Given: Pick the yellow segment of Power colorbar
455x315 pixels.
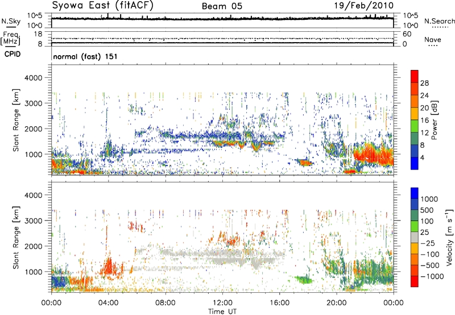Looking at the screenshot, I should [x=415, y=113].
